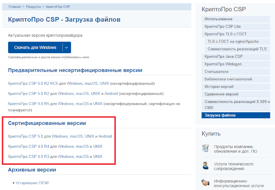275x190 pixels.
Task: Click Windows link in the 5.0 R2 row
Action: click(x=66, y=94)
